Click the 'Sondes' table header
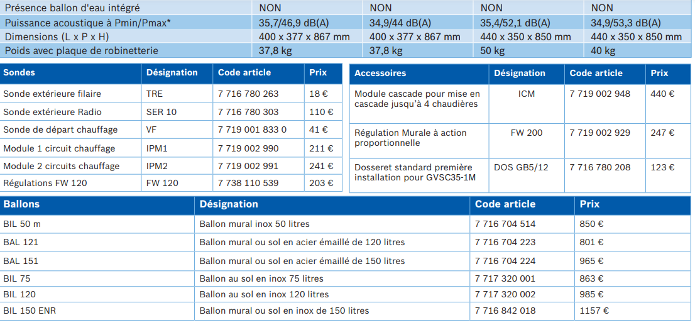Viewport: 695px width, 325px height. click(x=19, y=72)
